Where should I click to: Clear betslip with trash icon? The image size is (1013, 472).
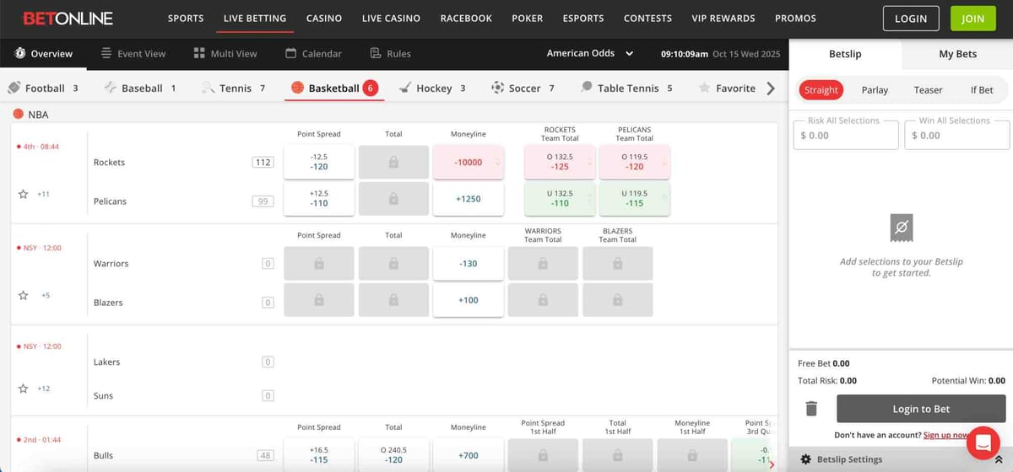(811, 409)
